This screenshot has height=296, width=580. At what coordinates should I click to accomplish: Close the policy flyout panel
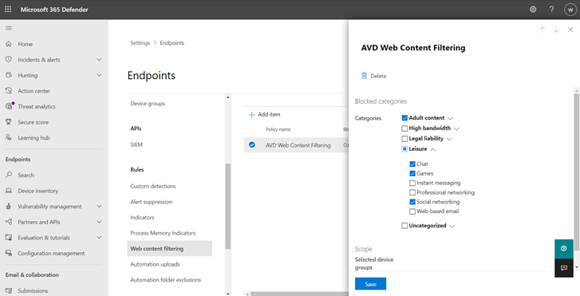(570, 30)
